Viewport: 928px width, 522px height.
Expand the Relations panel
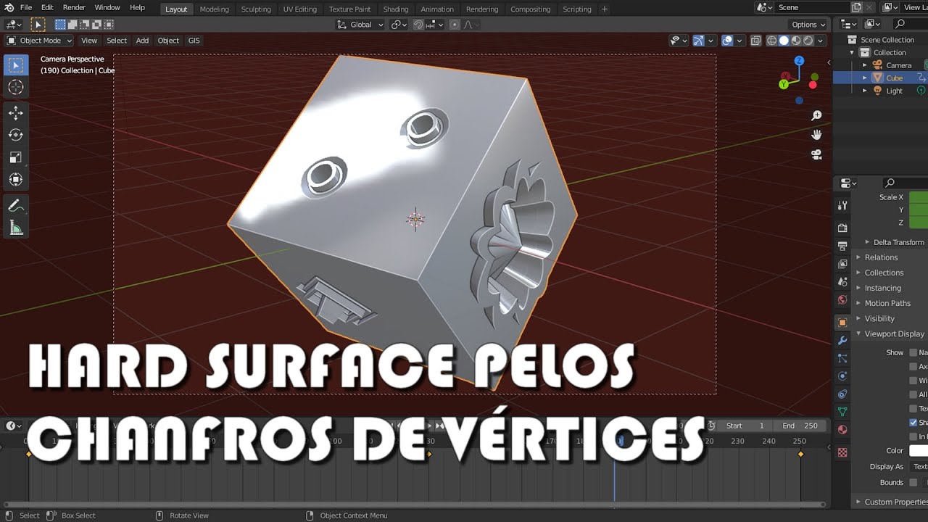880,257
